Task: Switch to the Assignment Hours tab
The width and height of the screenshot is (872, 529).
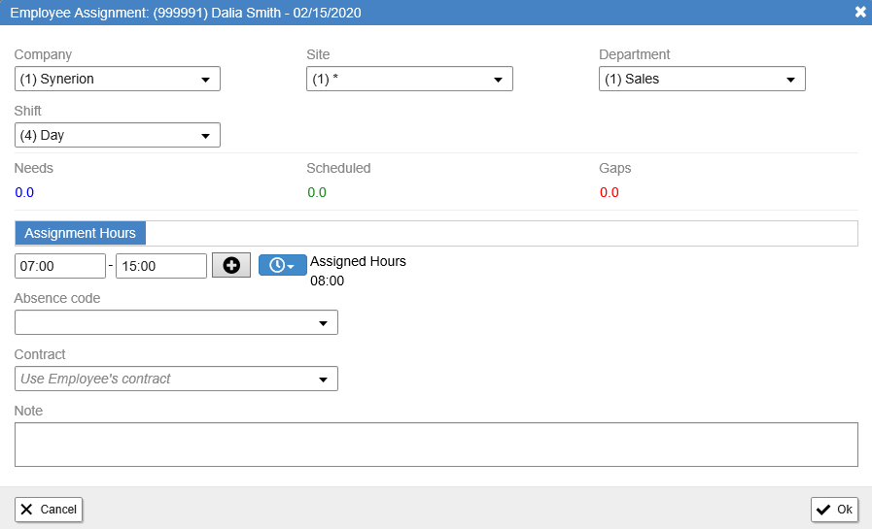Action: click(x=80, y=233)
